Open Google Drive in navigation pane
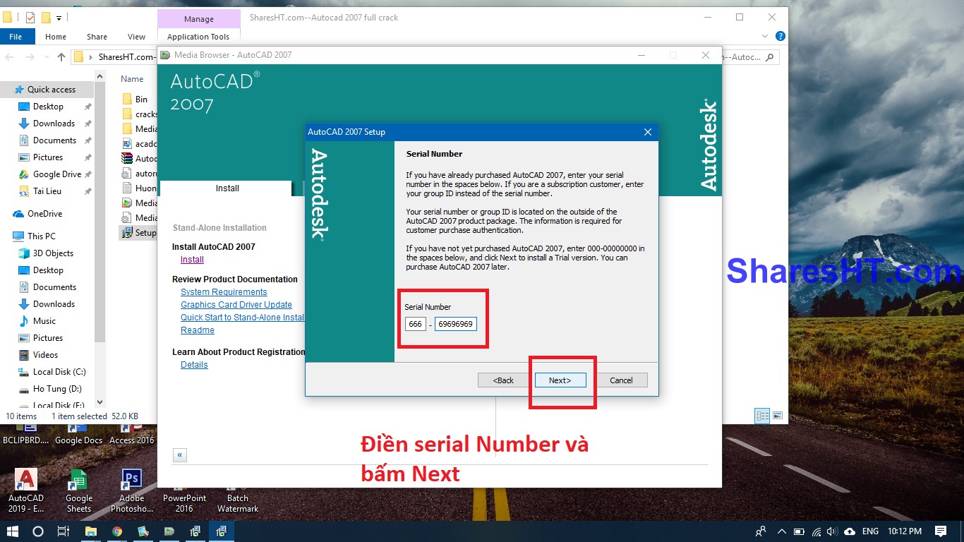 pyautogui.click(x=57, y=174)
